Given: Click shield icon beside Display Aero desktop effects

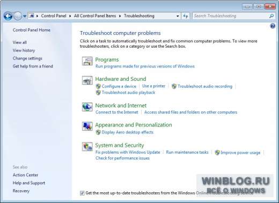Looking at the screenshot, I should click(98, 132).
